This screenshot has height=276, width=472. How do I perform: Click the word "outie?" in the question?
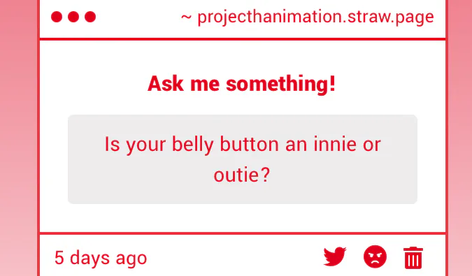[x=242, y=175]
